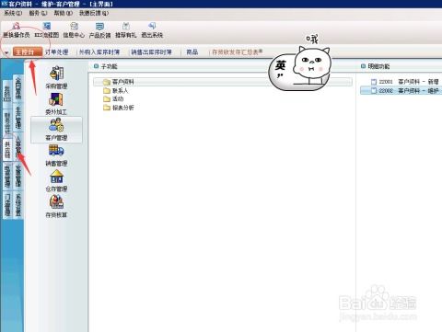Click the 退出系统 (exit system) icon

point(152,26)
